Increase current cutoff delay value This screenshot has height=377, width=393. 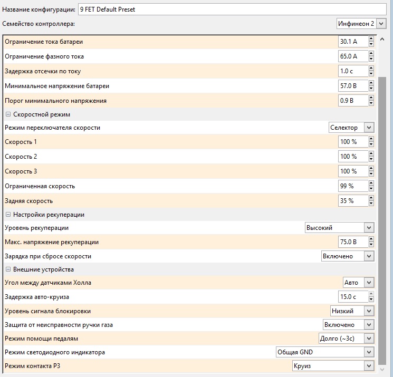coord(371,68)
